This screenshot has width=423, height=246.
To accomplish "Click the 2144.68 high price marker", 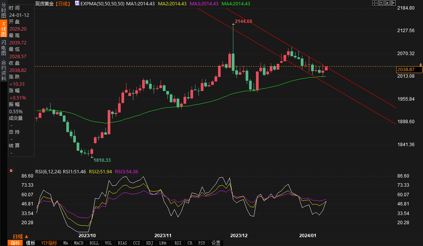I will pos(243,21).
